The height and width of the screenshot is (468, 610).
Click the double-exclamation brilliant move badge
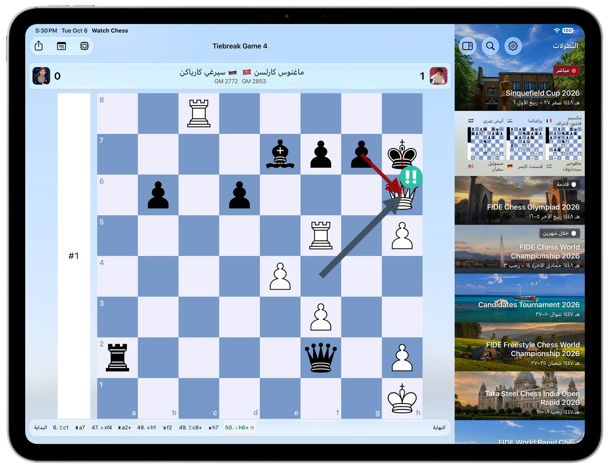pyautogui.click(x=411, y=177)
